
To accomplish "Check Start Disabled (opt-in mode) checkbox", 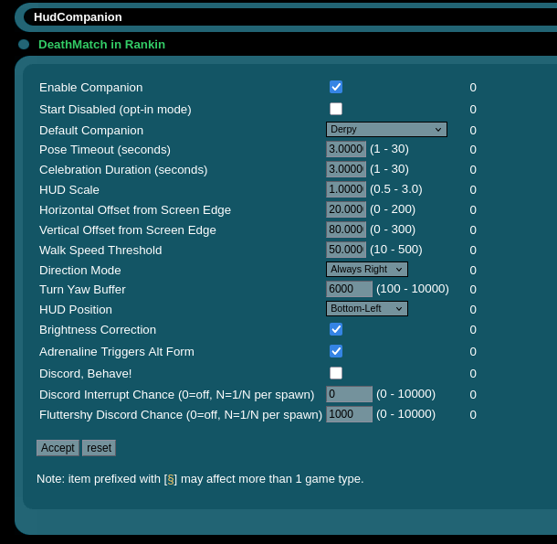I will click(x=336, y=109).
